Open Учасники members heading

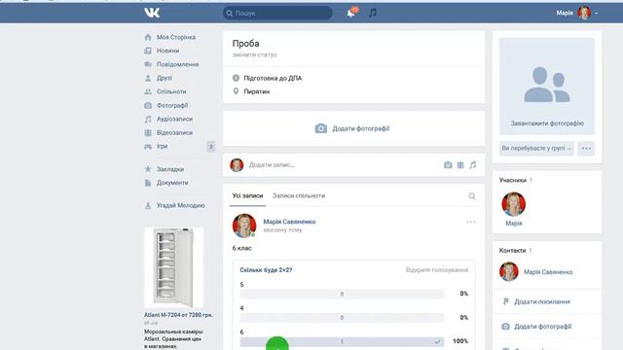pyautogui.click(x=513, y=180)
